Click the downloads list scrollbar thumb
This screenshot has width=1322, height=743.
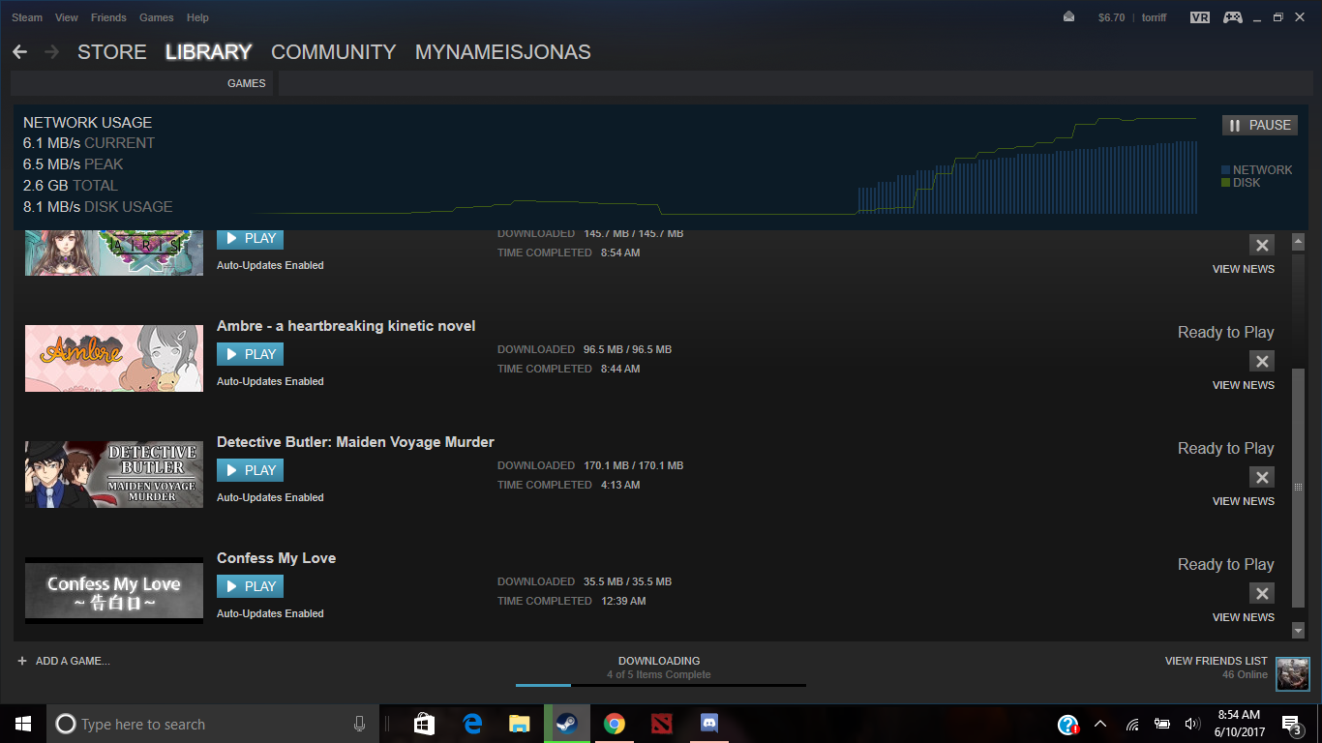point(1299,488)
